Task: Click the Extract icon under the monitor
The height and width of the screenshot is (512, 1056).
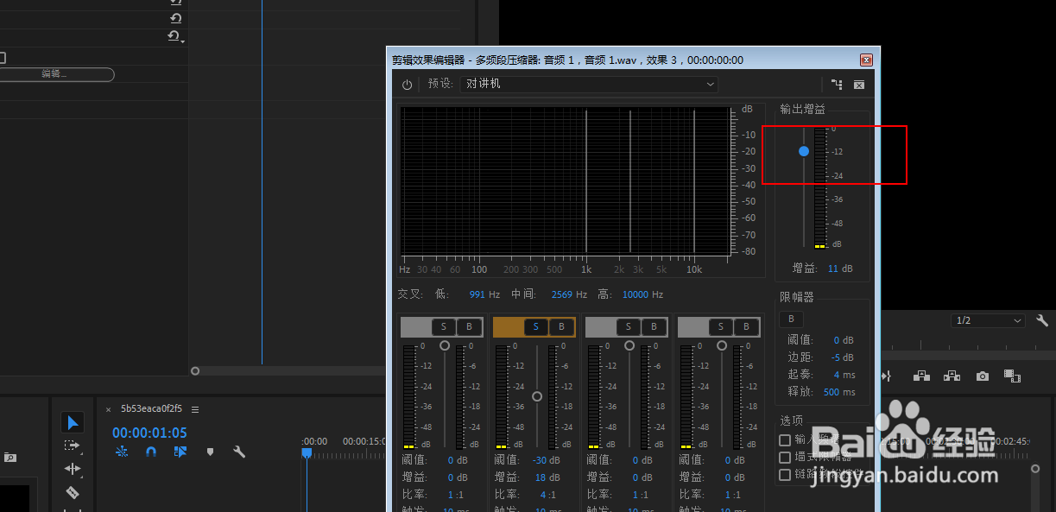Action: [x=951, y=376]
